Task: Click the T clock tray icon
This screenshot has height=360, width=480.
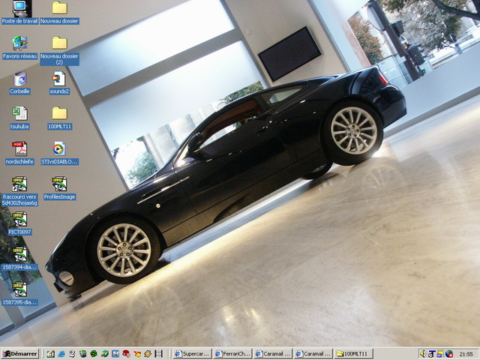Action: pyautogui.click(x=432, y=354)
